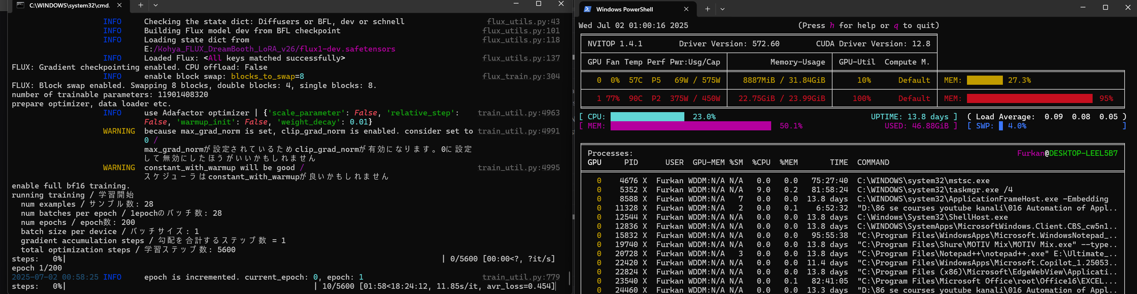Click the cmd icon on the cmd.exe tab
This screenshot has height=294, width=1137.
(x=20, y=5)
